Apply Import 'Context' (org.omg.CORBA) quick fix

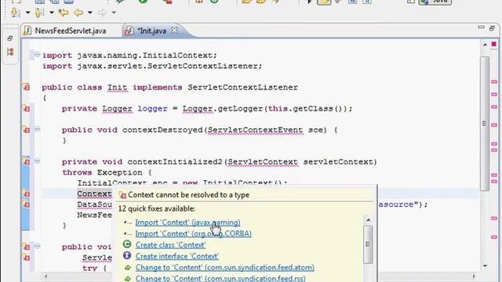pos(194,233)
